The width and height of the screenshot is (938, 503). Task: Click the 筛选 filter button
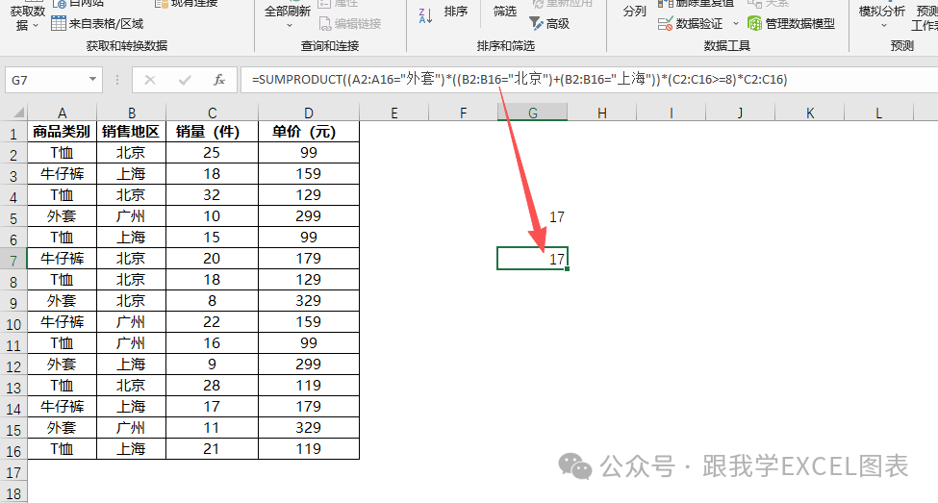505,12
